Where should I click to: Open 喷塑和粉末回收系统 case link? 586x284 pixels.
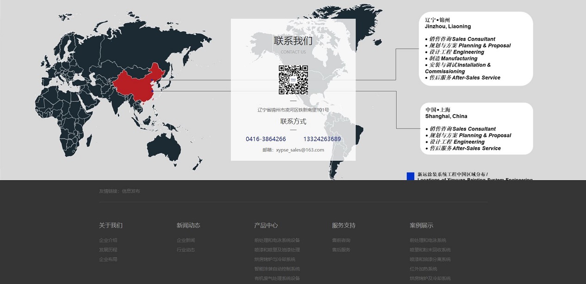[x=430, y=250]
